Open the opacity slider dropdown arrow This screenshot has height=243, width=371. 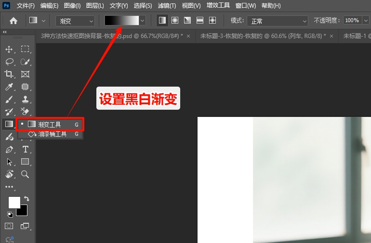366,21
